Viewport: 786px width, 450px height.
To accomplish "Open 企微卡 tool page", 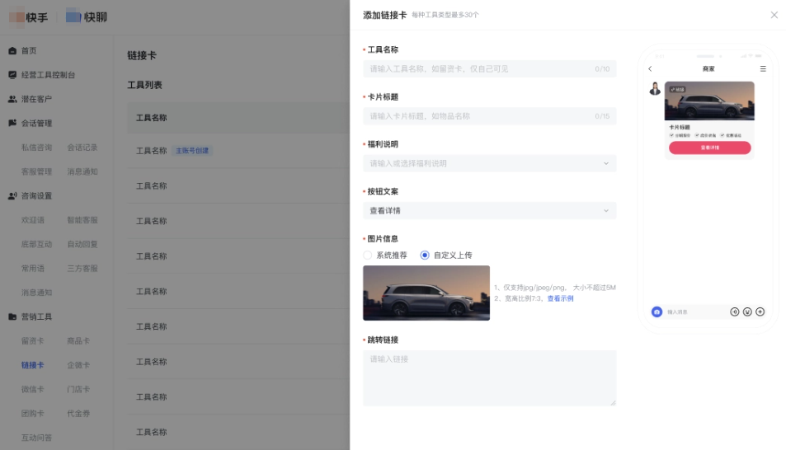I will coord(78,365).
